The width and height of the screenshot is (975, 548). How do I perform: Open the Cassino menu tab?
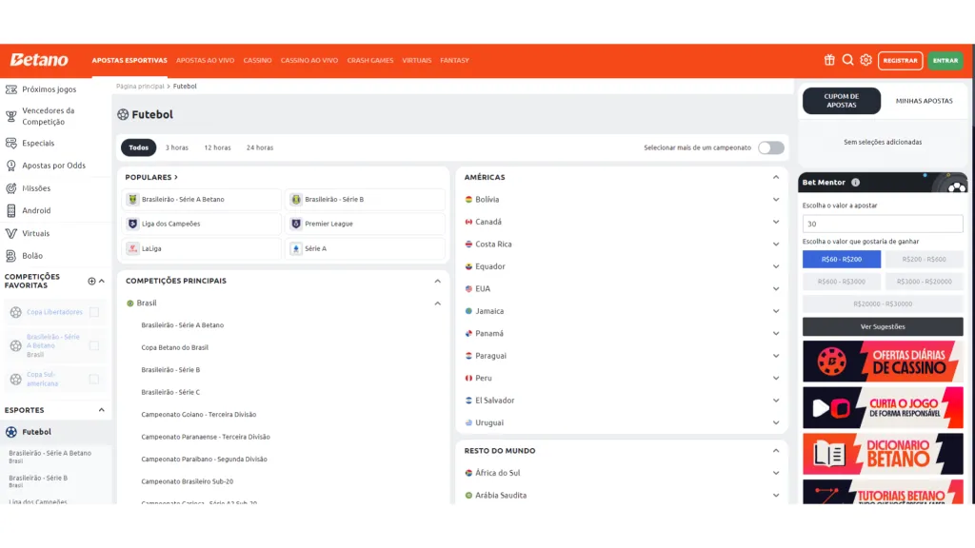[257, 60]
